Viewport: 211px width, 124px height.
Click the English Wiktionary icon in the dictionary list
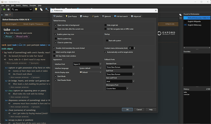pos(185,25)
